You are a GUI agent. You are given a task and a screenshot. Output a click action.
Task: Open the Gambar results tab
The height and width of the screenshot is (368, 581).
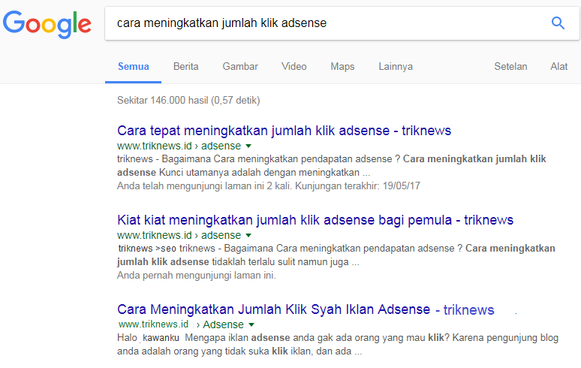(240, 67)
